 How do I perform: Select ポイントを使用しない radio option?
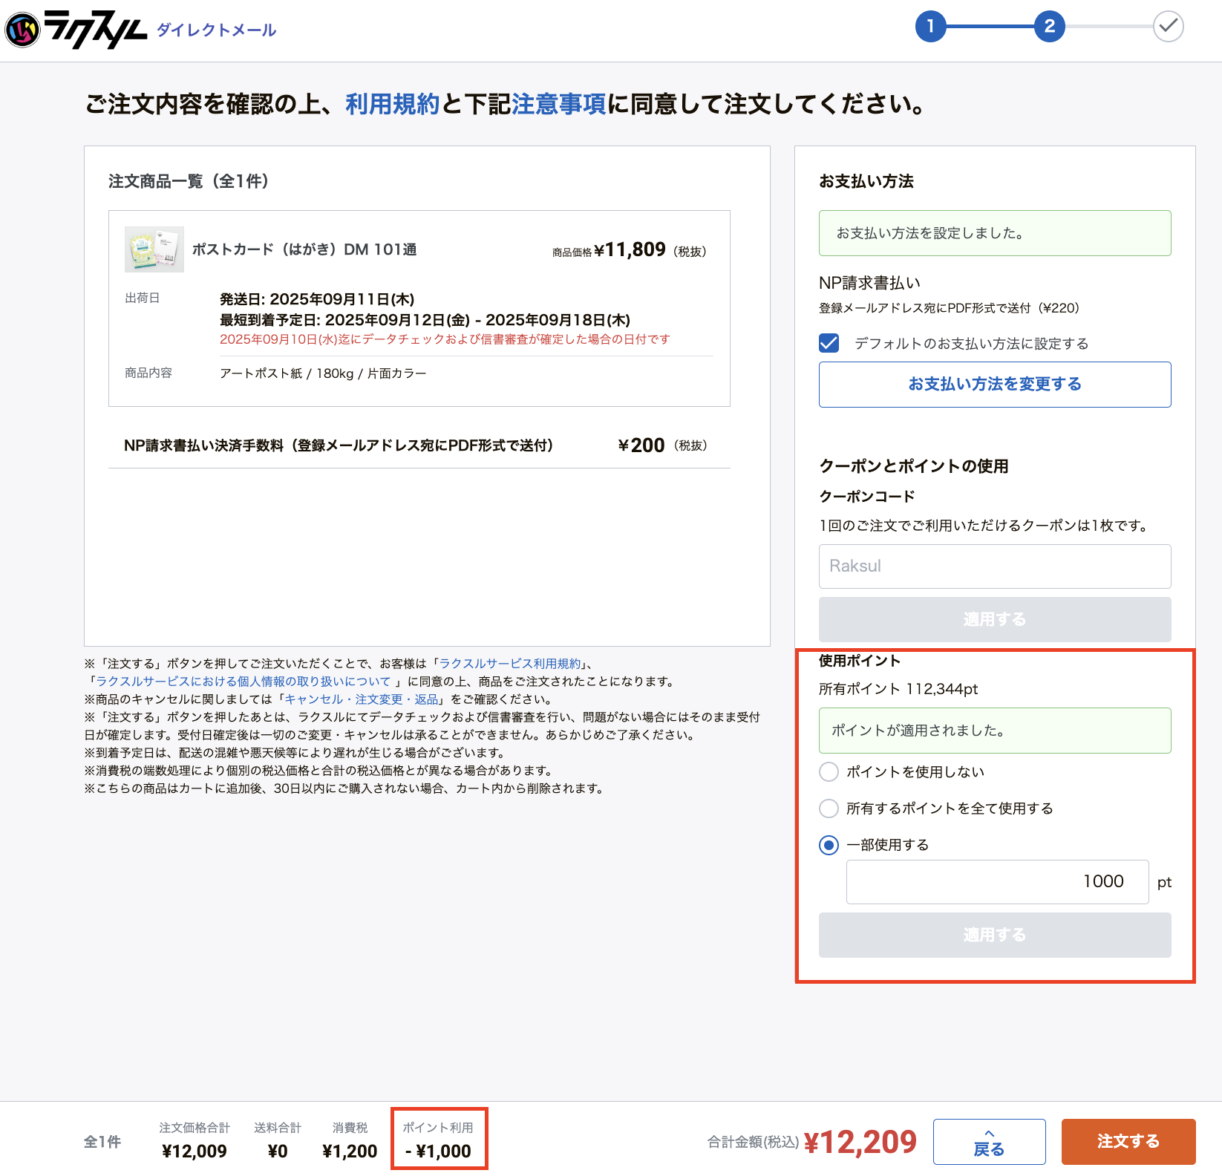tap(829, 772)
